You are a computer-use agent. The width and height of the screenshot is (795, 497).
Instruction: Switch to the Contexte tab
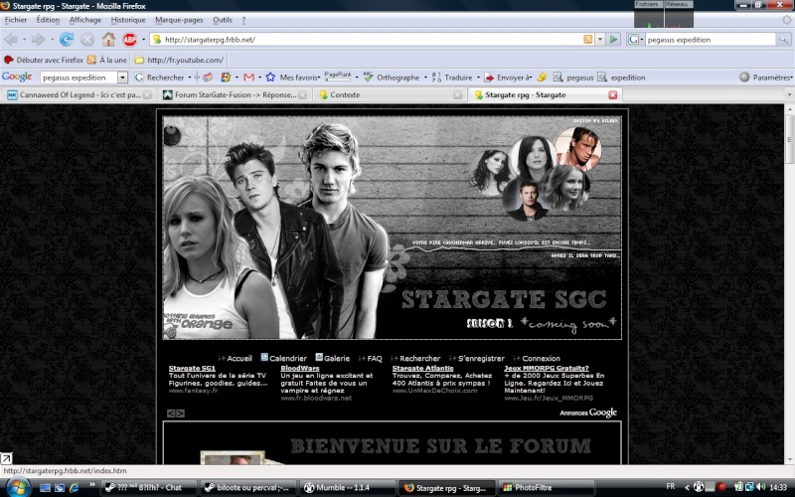[391, 94]
